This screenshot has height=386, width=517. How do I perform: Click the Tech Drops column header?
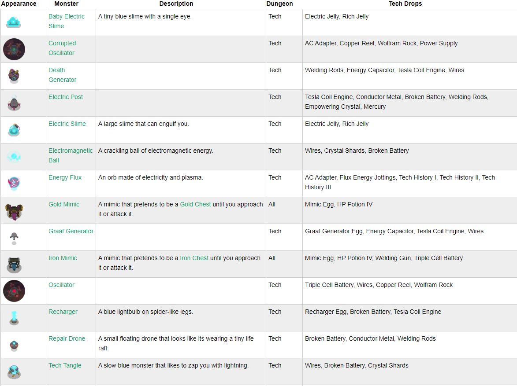coord(405,4)
